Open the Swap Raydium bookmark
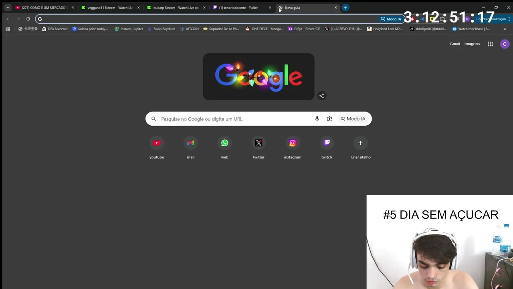This screenshot has height=289, width=513. 161,29
